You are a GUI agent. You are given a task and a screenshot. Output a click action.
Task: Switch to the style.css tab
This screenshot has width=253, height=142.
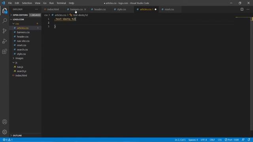(121, 9)
